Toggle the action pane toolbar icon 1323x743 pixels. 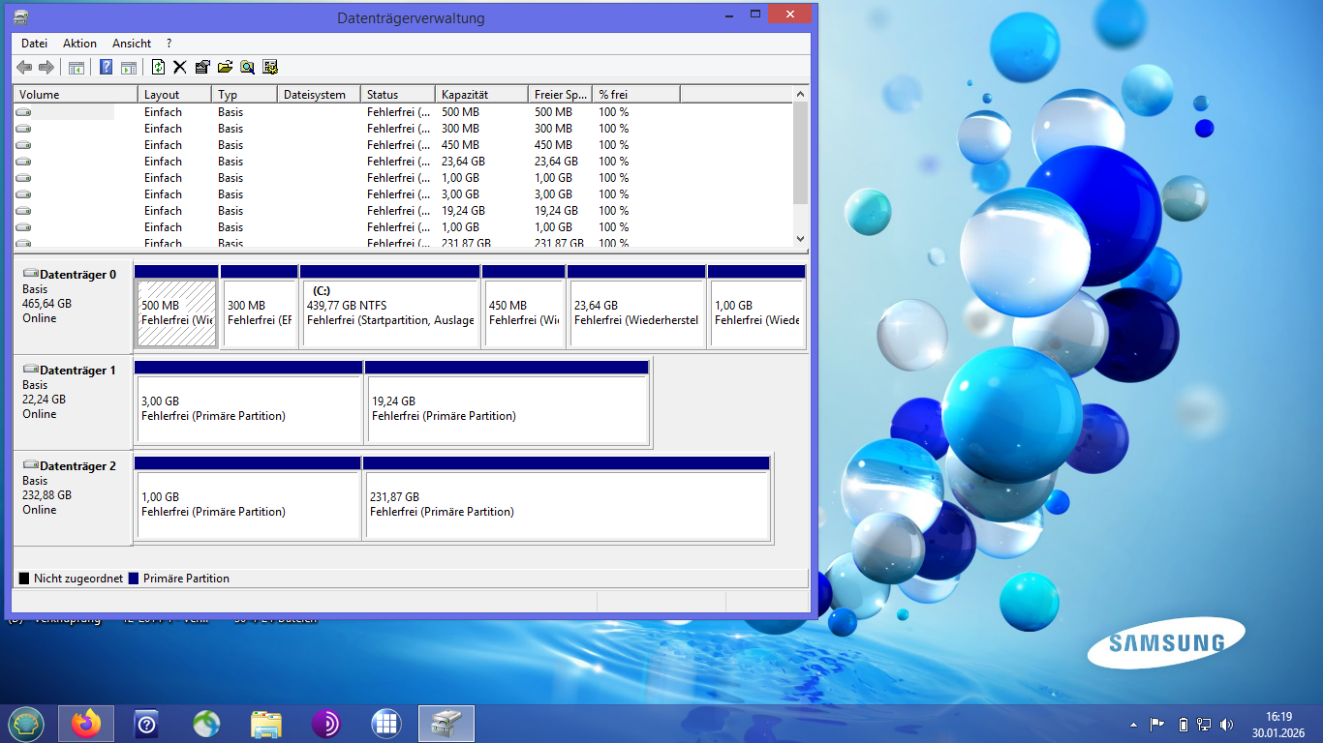coord(128,67)
